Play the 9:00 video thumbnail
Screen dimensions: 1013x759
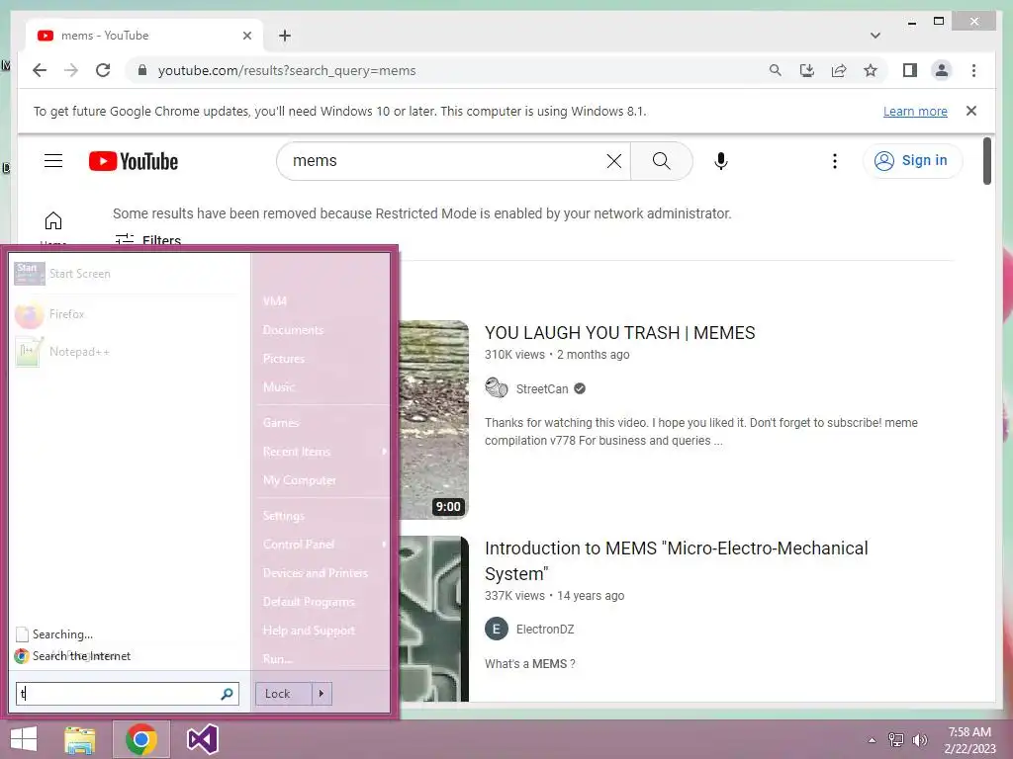click(x=433, y=419)
